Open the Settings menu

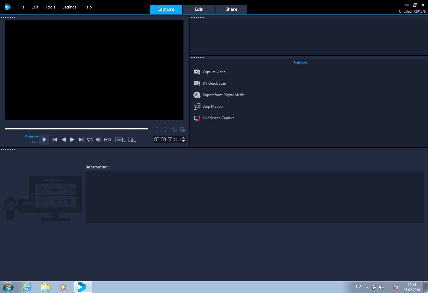(x=69, y=7)
